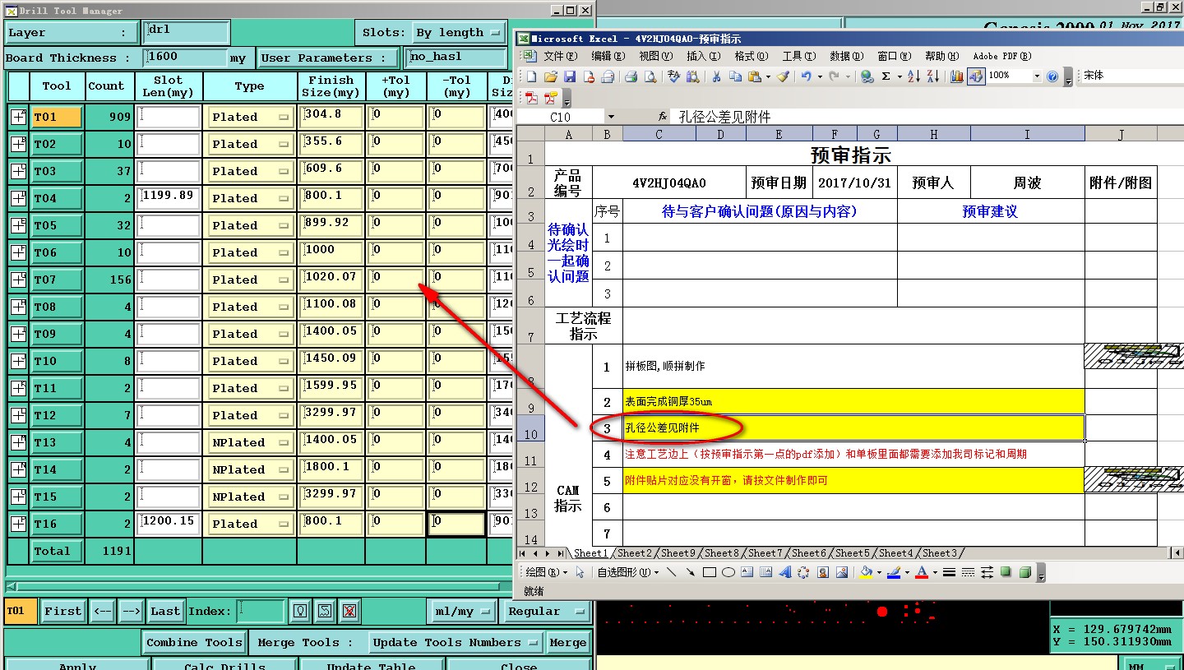Click the Fill Color paint bucket swatch
Screen dimensions: 1184x670
(x=866, y=572)
